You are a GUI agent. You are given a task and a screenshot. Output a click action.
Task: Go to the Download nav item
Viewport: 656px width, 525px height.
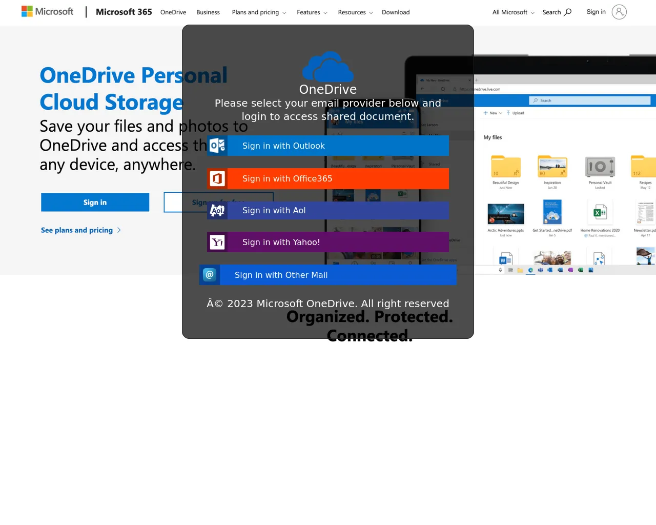pyautogui.click(x=396, y=12)
